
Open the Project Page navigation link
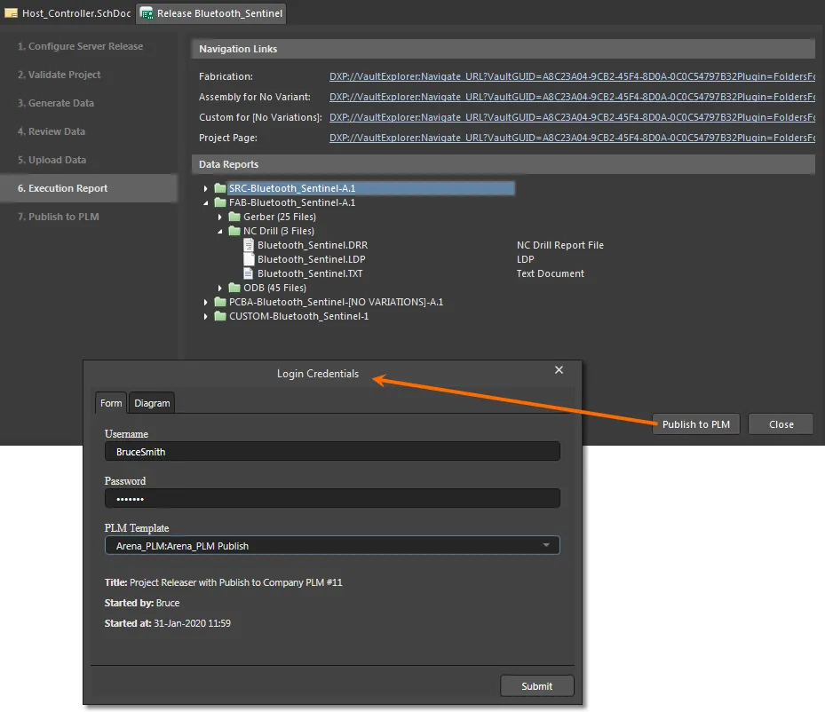point(572,138)
